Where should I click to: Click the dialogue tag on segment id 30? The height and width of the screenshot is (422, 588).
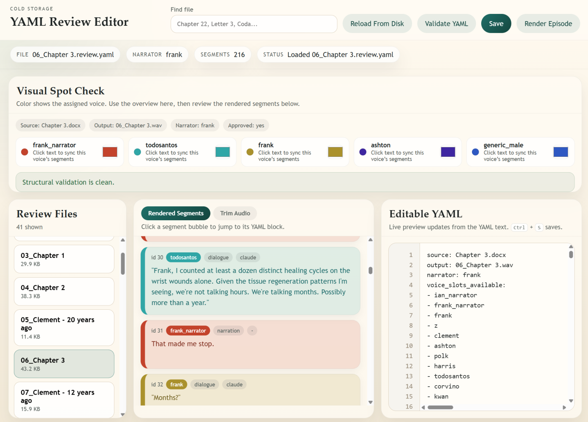[x=218, y=257]
